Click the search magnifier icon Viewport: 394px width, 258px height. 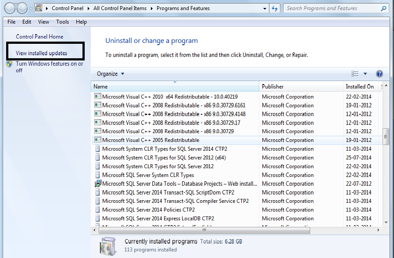click(x=383, y=8)
